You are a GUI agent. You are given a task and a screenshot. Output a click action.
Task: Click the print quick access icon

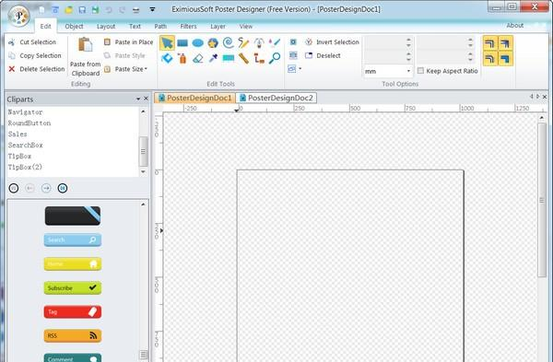coord(135,10)
